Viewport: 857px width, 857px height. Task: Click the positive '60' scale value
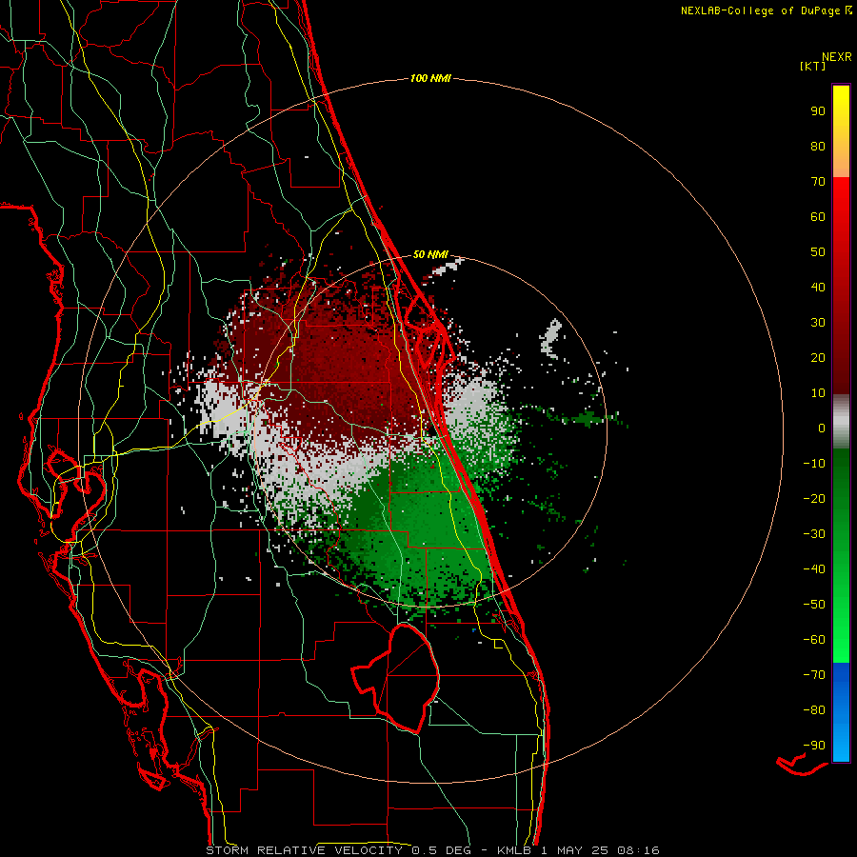point(818,217)
